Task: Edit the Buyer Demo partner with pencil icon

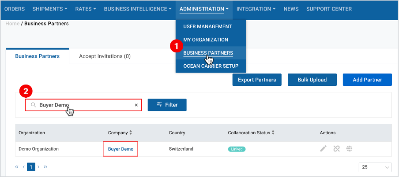Action: click(323, 149)
